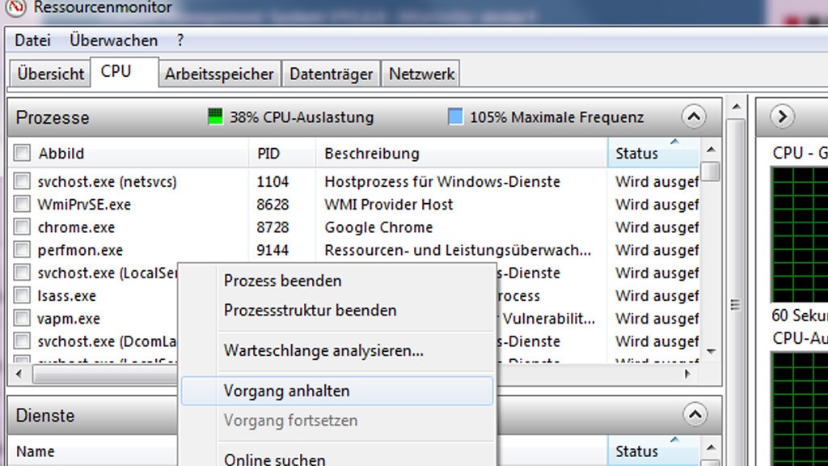Click process list horizontal scrollbar left arrow
The image size is (828, 466).
pyautogui.click(x=19, y=374)
